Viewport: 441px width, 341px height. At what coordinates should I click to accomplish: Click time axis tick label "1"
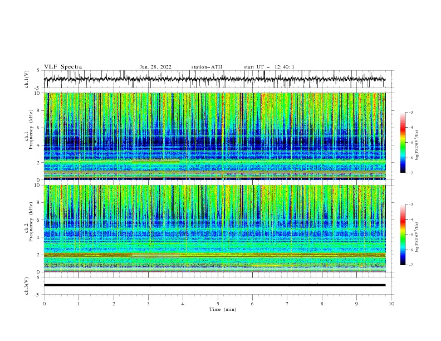point(79,304)
